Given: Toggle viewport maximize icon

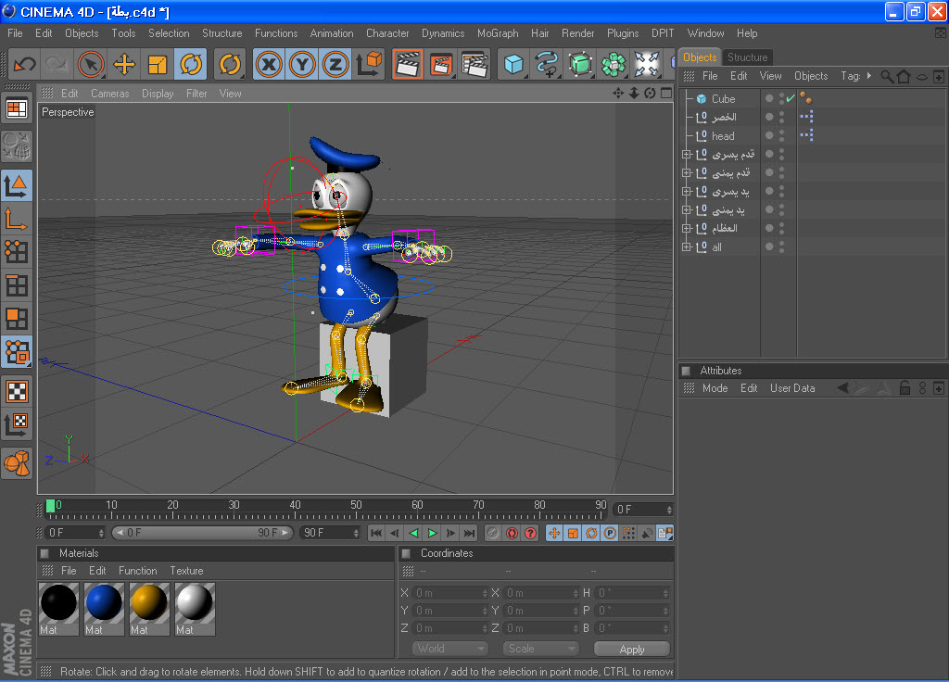Looking at the screenshot, I should 666,94.
